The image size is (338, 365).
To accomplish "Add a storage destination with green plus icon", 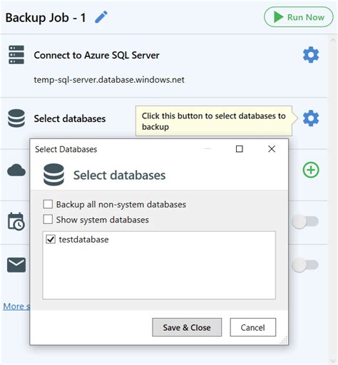I will [x=311, y=170].
